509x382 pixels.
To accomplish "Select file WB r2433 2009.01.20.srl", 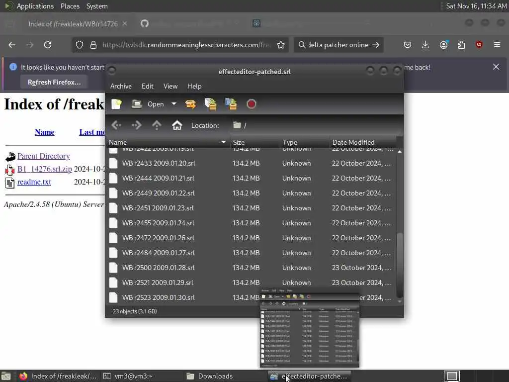I will point(251,163).
